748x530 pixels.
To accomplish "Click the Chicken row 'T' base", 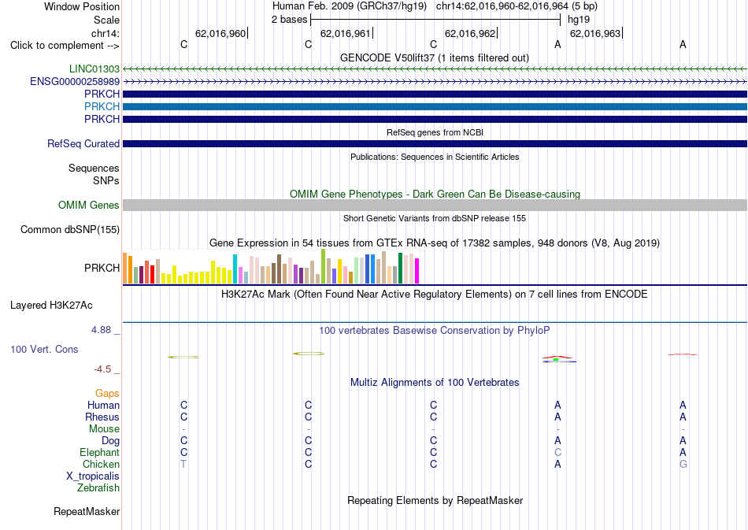I will pyautogui.click(x=183, y=464).
